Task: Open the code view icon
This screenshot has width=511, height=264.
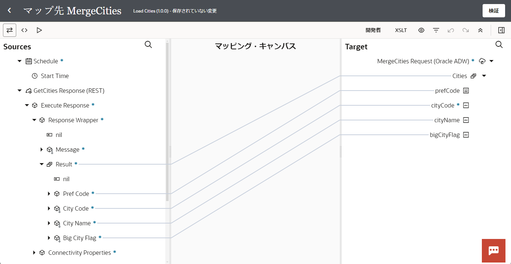Action: tap(24, 30)
